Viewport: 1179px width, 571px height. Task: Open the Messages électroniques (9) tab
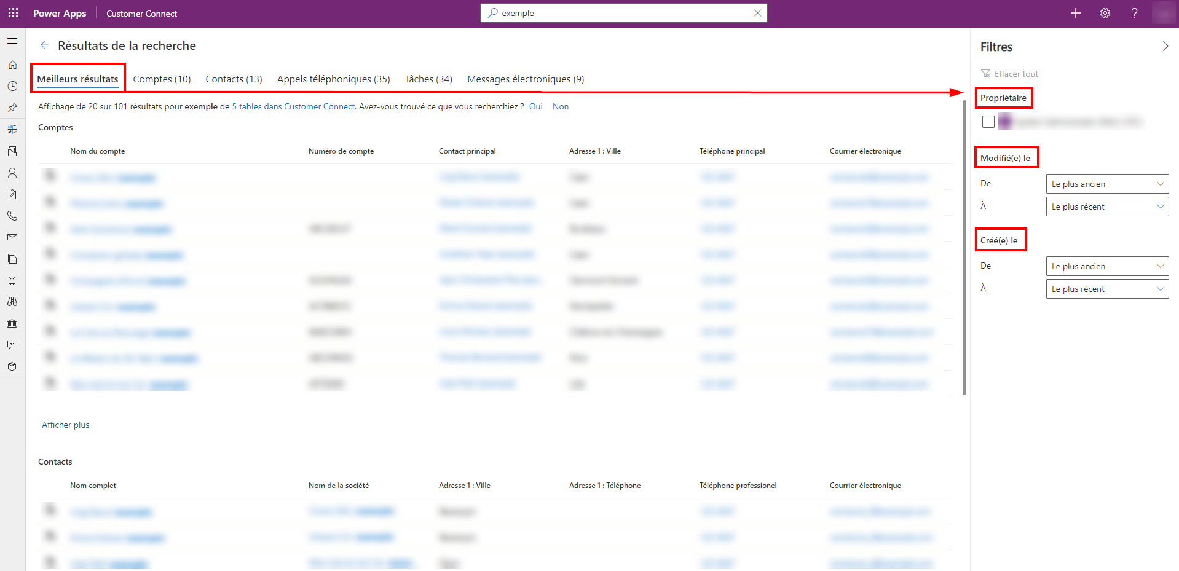(x=526, y=79)
